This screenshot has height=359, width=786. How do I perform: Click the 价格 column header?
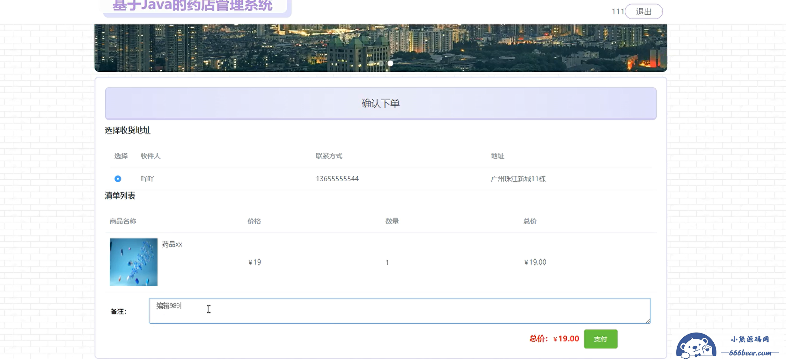[x=254, y=221]
